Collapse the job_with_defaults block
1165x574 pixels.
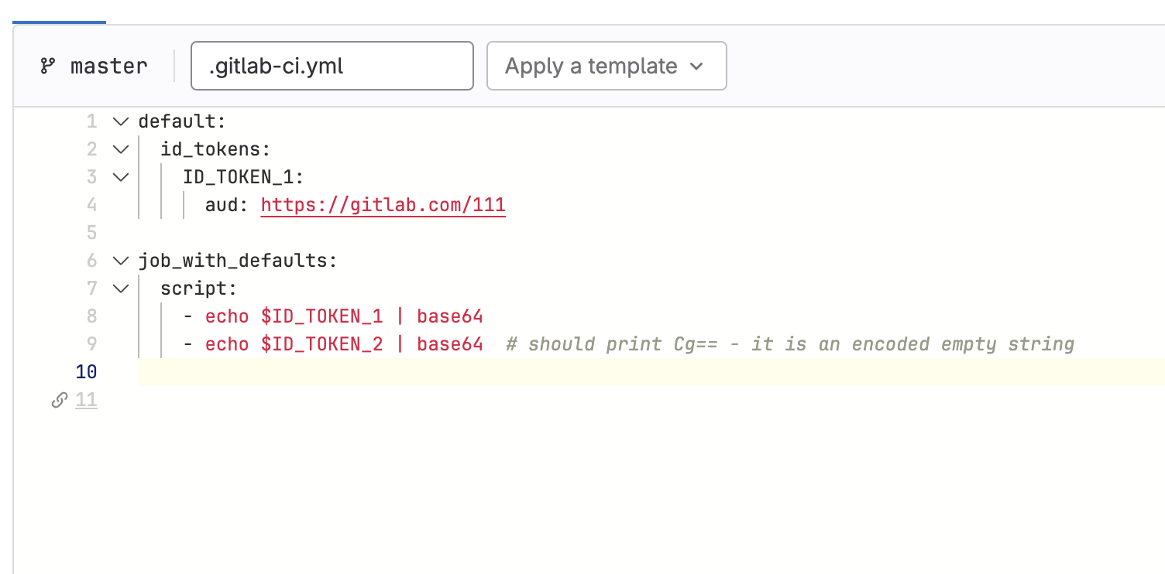[x=120, y=261]
